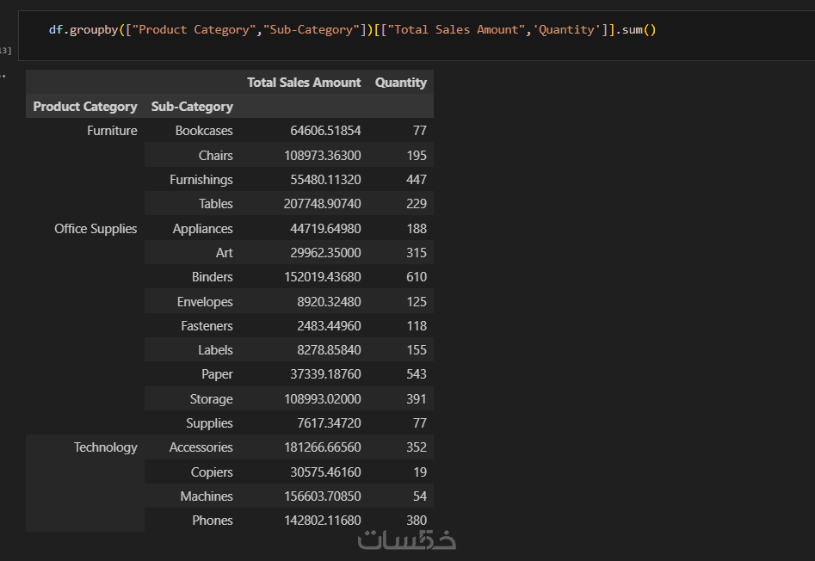Click the Quantity column header
The width and height of the screenshot is (815, 561).
pyautogui.click(x=400, y=83)
